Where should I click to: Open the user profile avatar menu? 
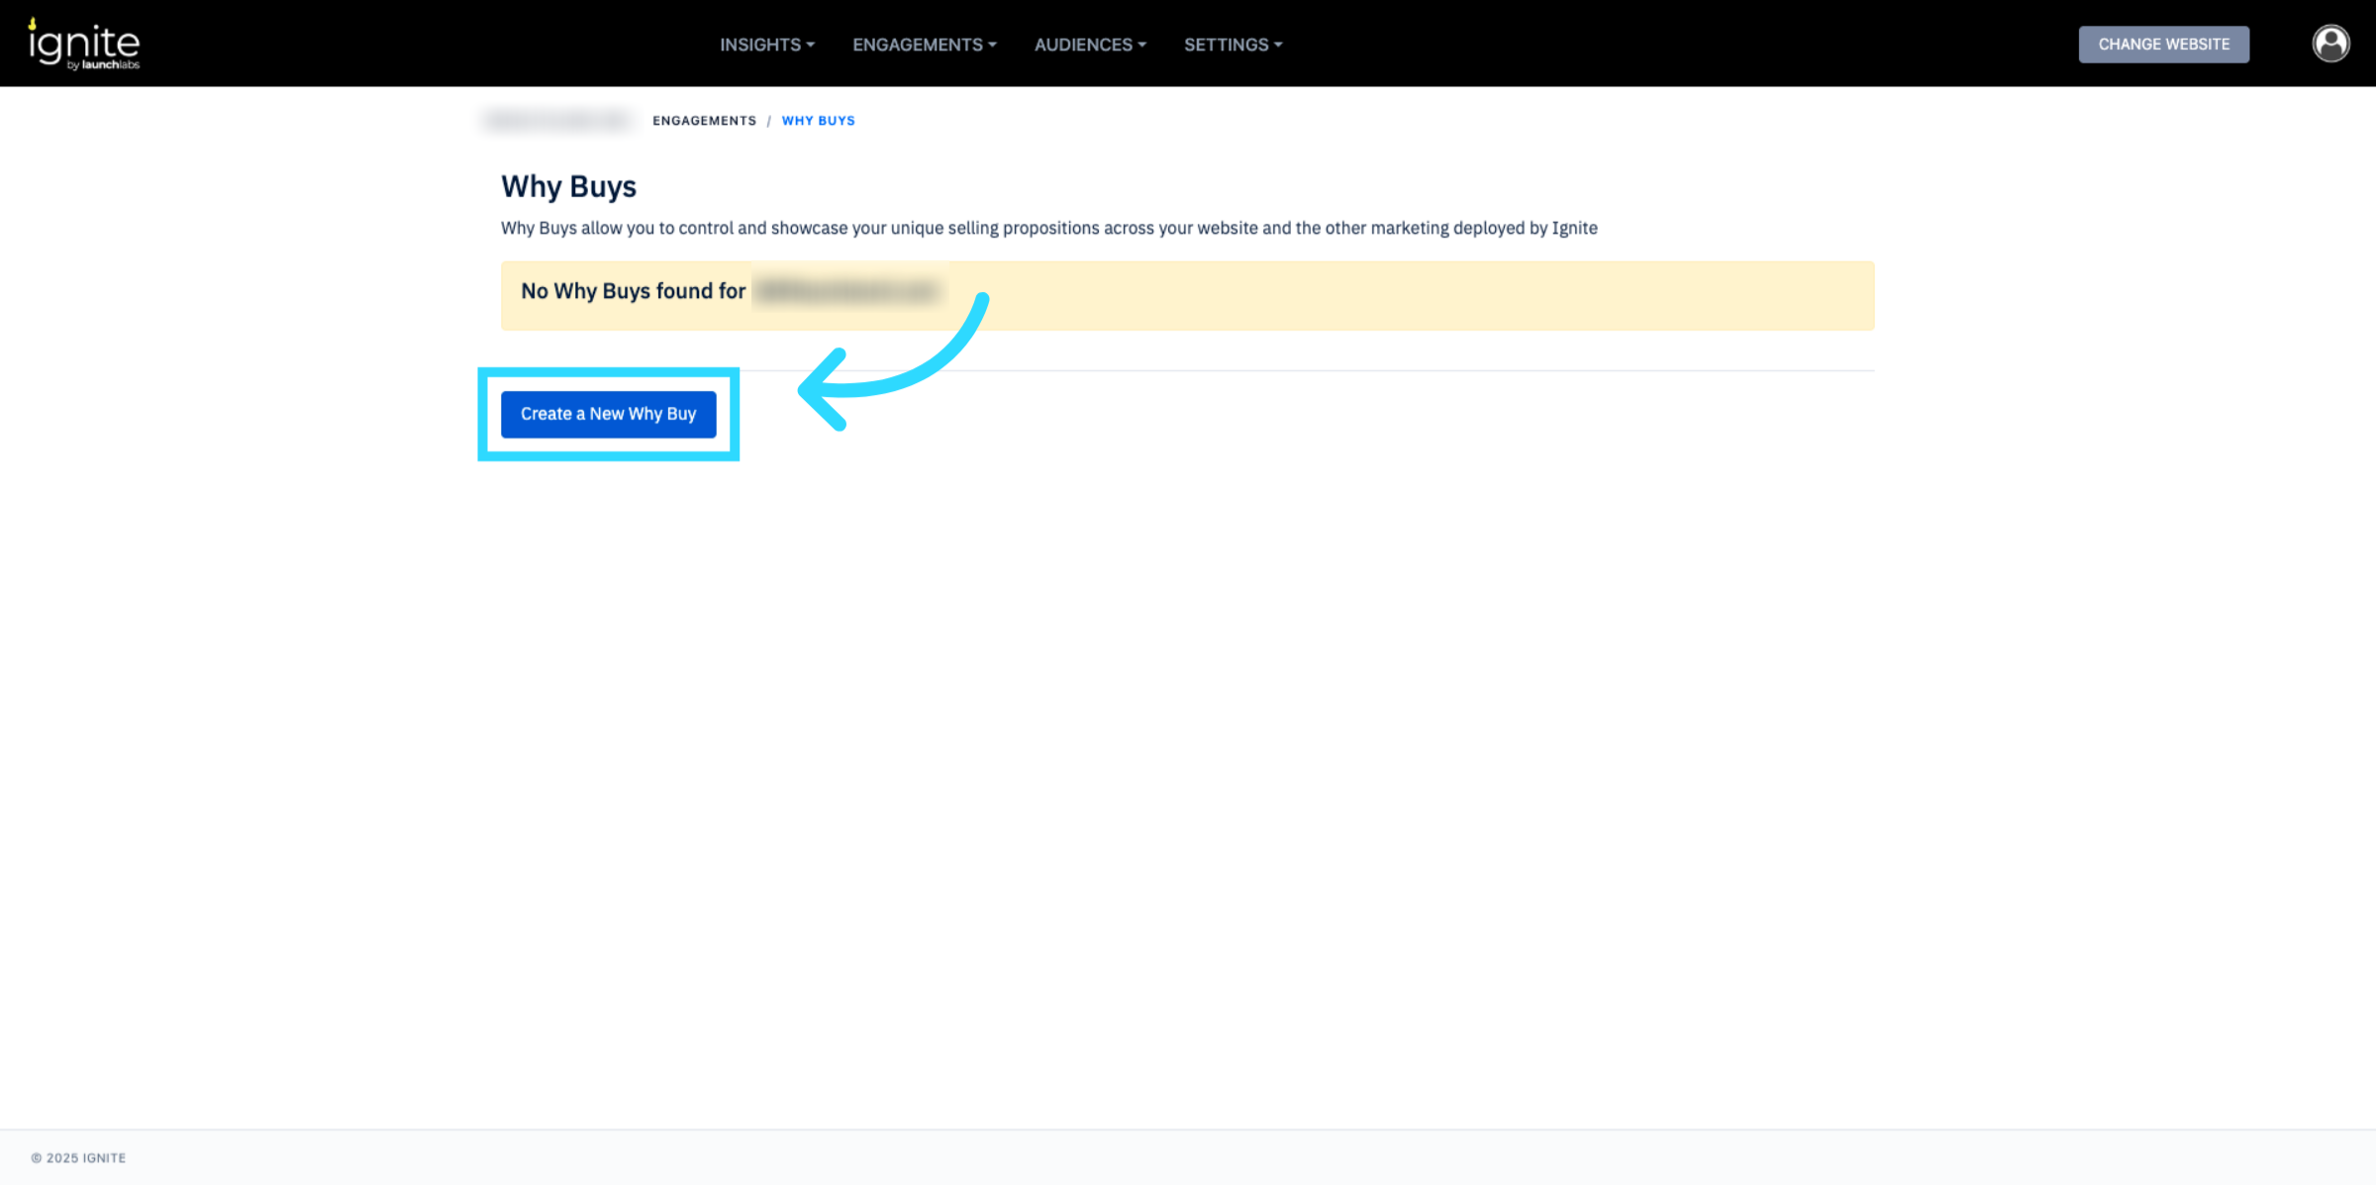(2330, 44)
